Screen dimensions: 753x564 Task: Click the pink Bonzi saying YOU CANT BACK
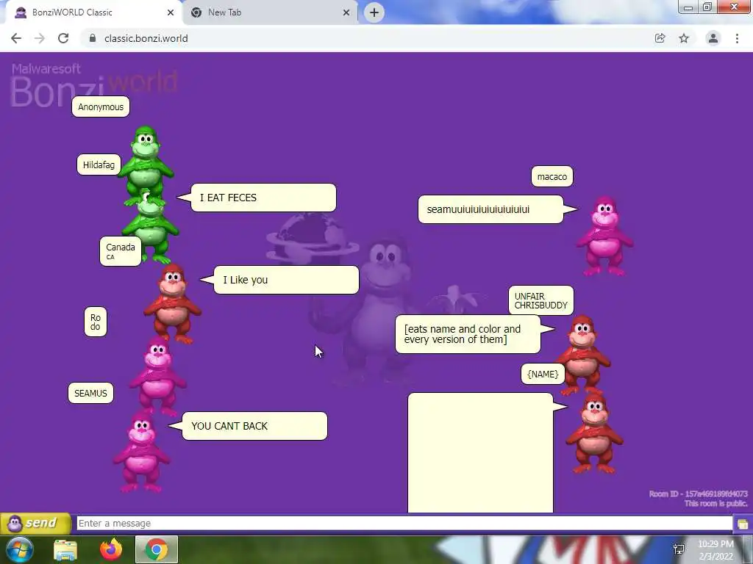141,452
